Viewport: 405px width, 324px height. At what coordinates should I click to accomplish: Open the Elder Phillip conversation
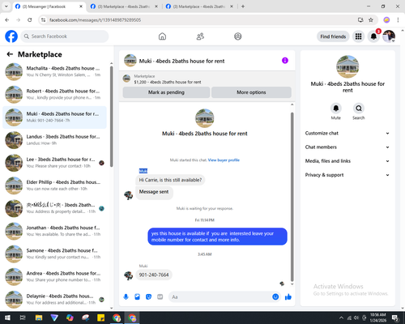point(55,185)
